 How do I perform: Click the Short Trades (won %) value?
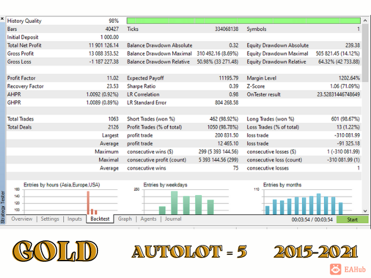pos(224,119)
